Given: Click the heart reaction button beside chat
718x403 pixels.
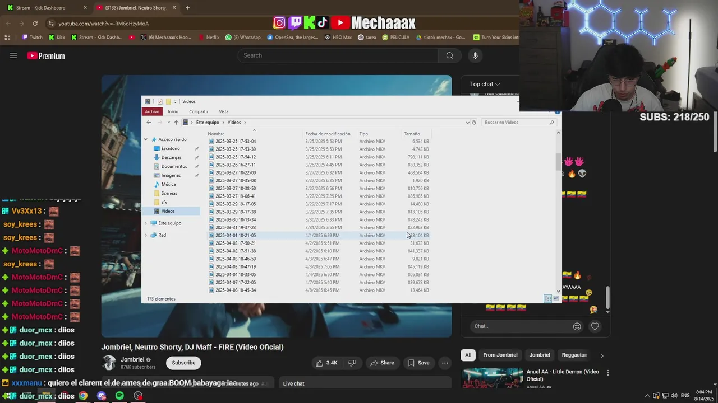Looking at the screenshot, I should (x=595, y=326).
